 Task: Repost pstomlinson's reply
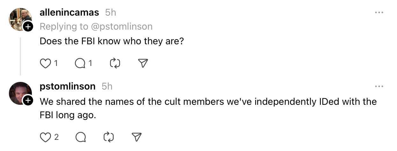[x=109, y=137]
